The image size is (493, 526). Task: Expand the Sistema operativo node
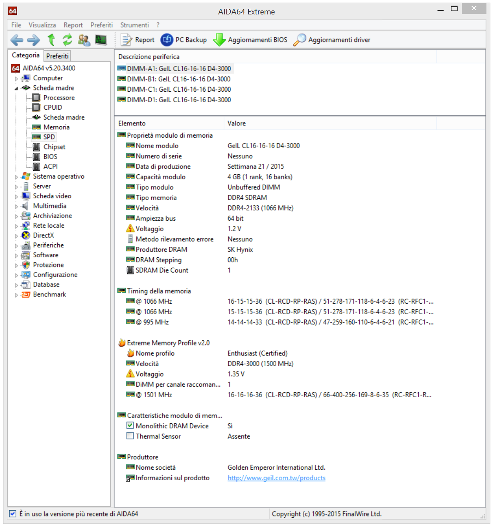[17, 177]
